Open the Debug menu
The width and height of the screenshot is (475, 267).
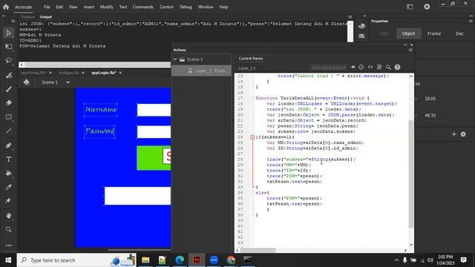click(x=186, y=7)
